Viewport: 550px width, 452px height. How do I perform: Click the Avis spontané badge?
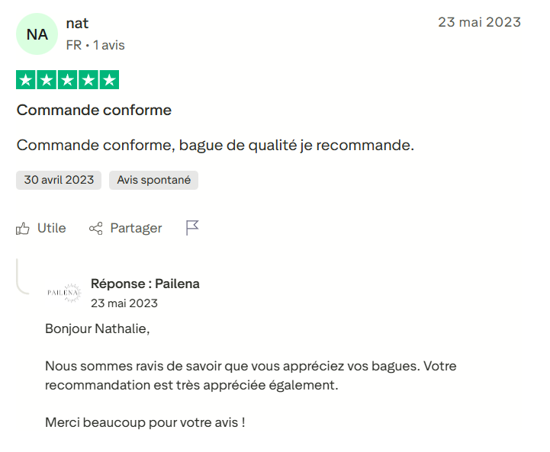click(153, 180)
